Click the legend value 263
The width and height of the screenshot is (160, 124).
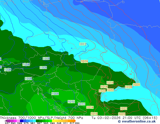point(13,123)
